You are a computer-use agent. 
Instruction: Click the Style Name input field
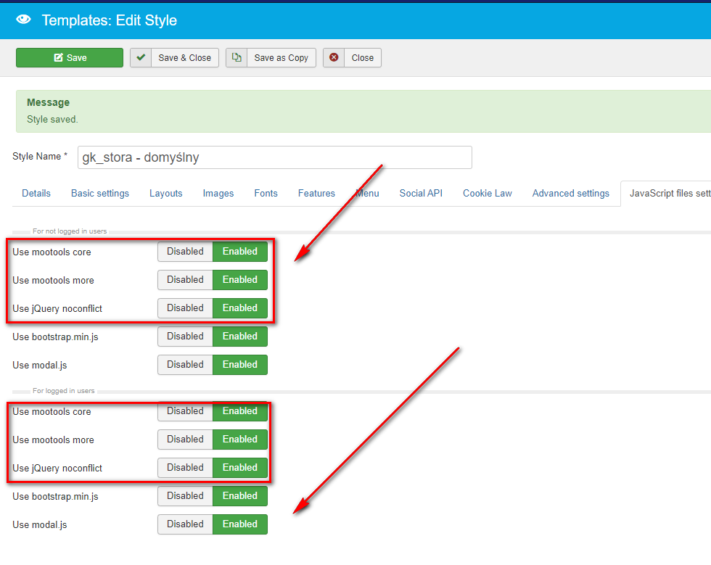point(275,157)
